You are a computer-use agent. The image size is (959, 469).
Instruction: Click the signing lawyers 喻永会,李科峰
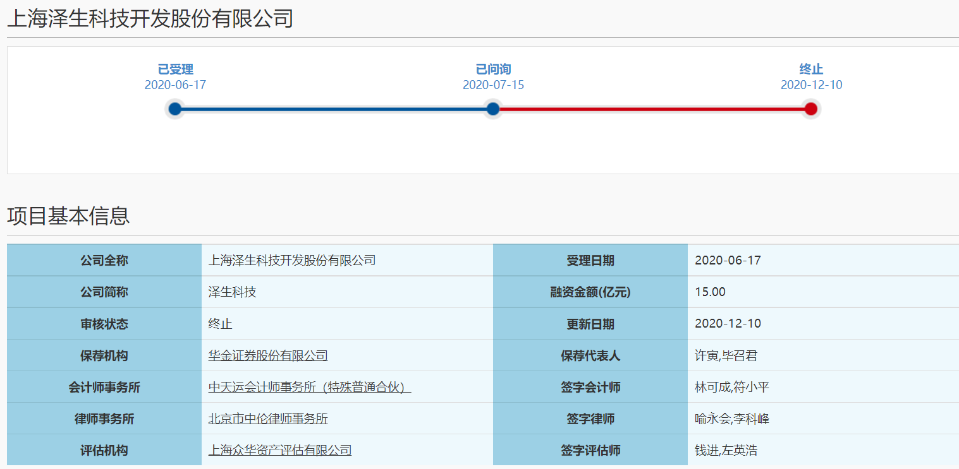(x=731, y=419)
